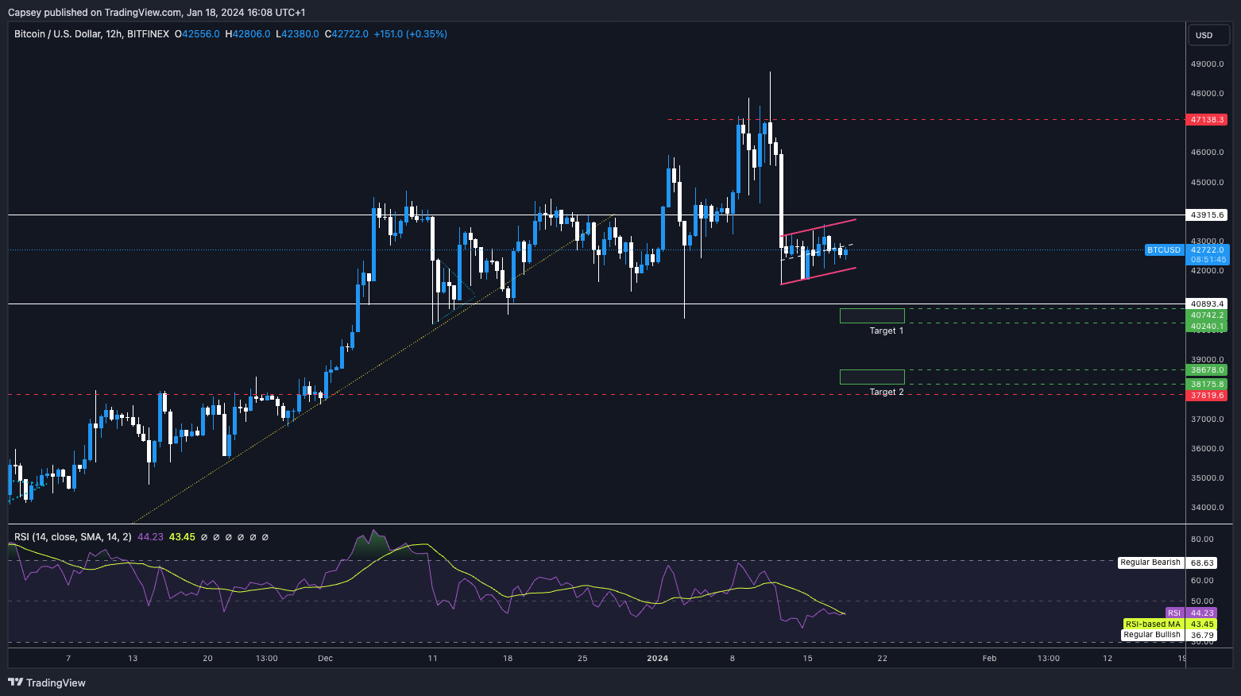Click the 37000.0 price scale label

[x=1207, y=419]
